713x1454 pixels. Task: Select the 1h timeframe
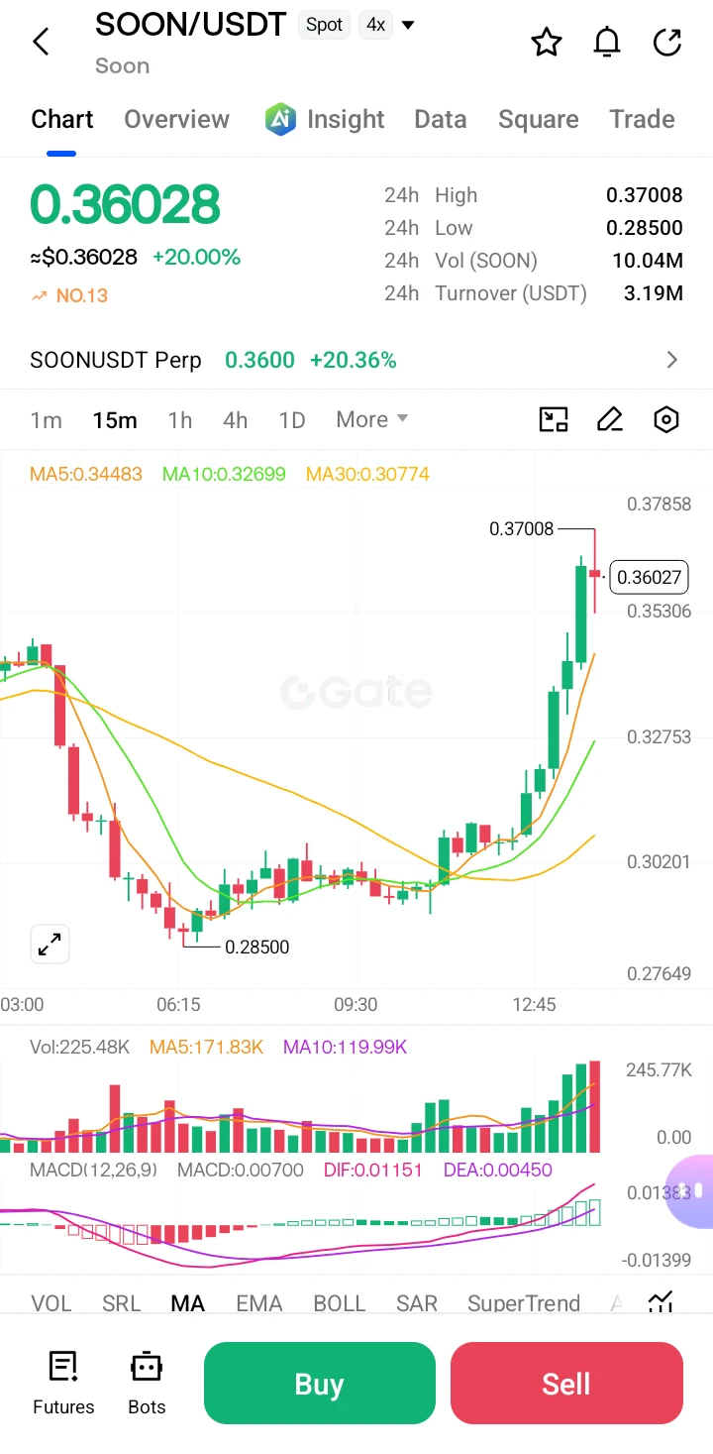click(x=180, y=419)
